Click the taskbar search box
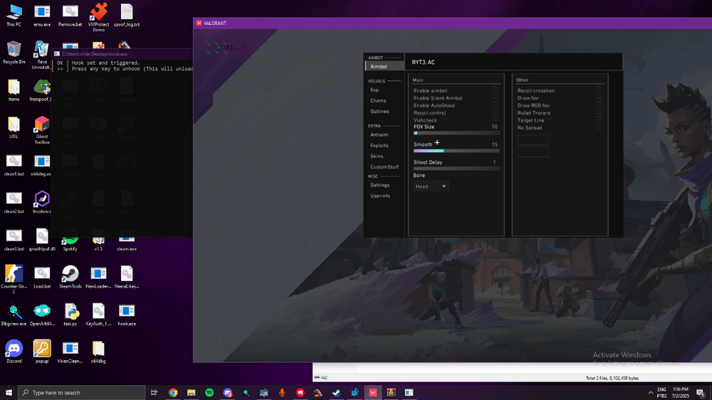 click(82, 392)
